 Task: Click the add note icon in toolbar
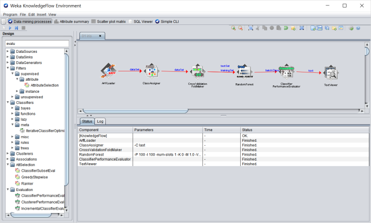tap(293, 28)
